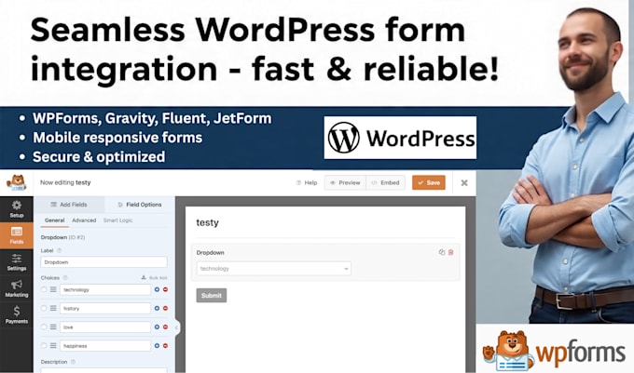Select the Fields sidebar section
This screenshot has width=634, height=373.
point(17,235)
